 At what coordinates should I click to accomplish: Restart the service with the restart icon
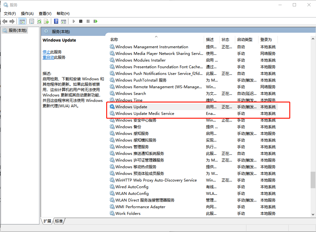click(95, 21)
